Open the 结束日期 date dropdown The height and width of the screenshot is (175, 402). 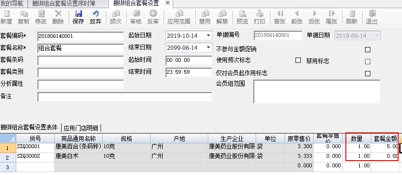tap(208, 47)
